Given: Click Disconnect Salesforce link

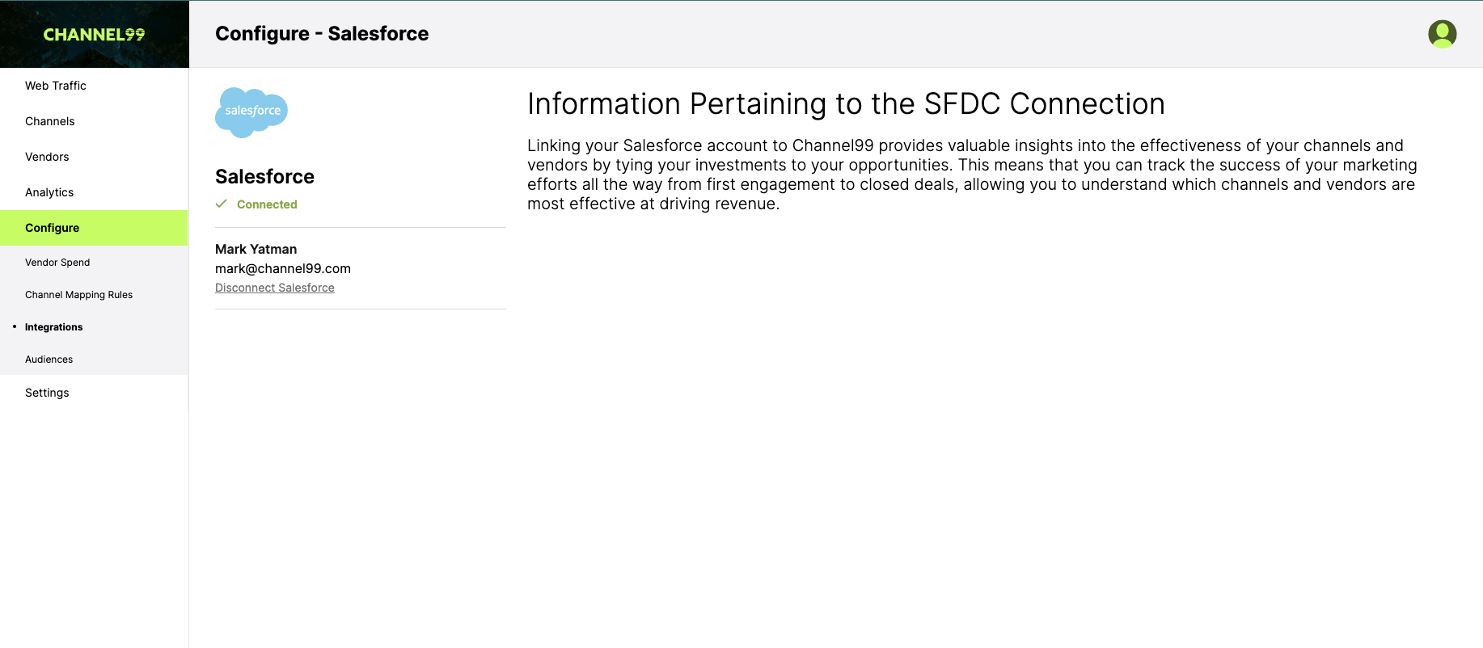Looking at the screenshot, I should [x=275, y=288].
